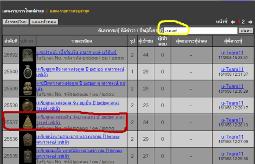Open medal thumbnail for post 25536
255x164 pixels.
(x=28, y=139)
